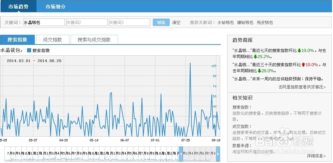This screenshot has width=333, height=163.
Task: Click the selected range in the timeline overview
Action: point(199,154)
